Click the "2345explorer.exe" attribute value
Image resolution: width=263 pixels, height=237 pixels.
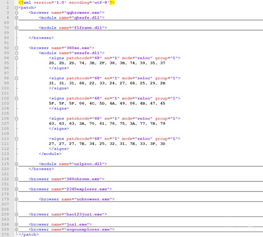[87, 189]
